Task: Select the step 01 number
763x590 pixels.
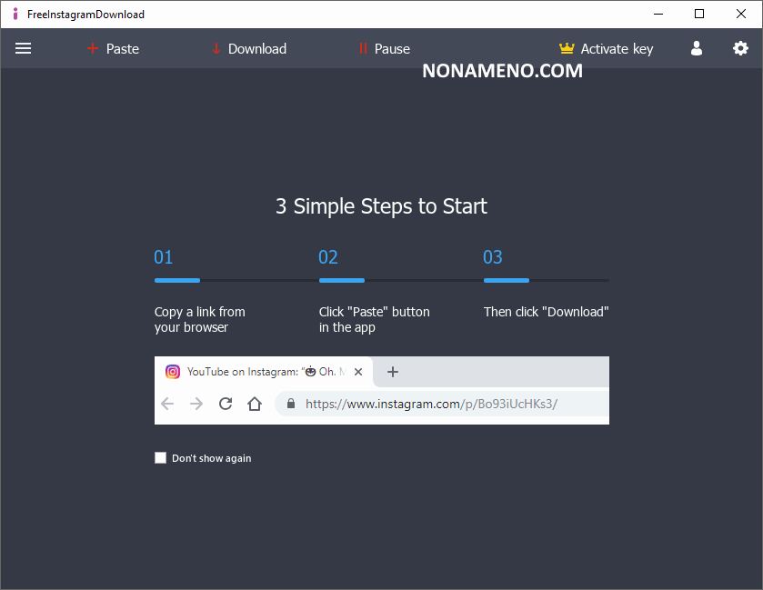Action: coord(164,257)
